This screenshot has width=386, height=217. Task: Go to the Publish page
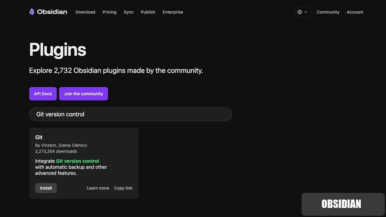148,12
